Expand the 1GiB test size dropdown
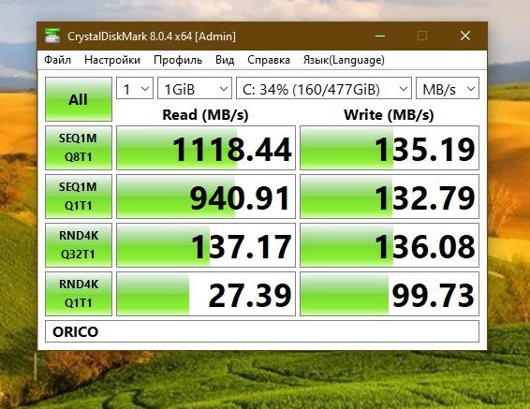The image size is (530, 409). point(195,89)
